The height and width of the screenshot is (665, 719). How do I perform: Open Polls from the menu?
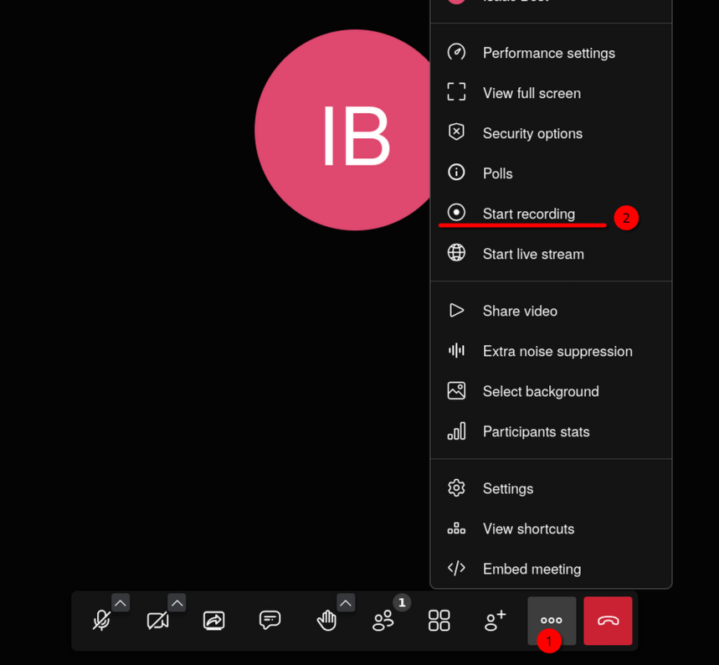point(551,173)
